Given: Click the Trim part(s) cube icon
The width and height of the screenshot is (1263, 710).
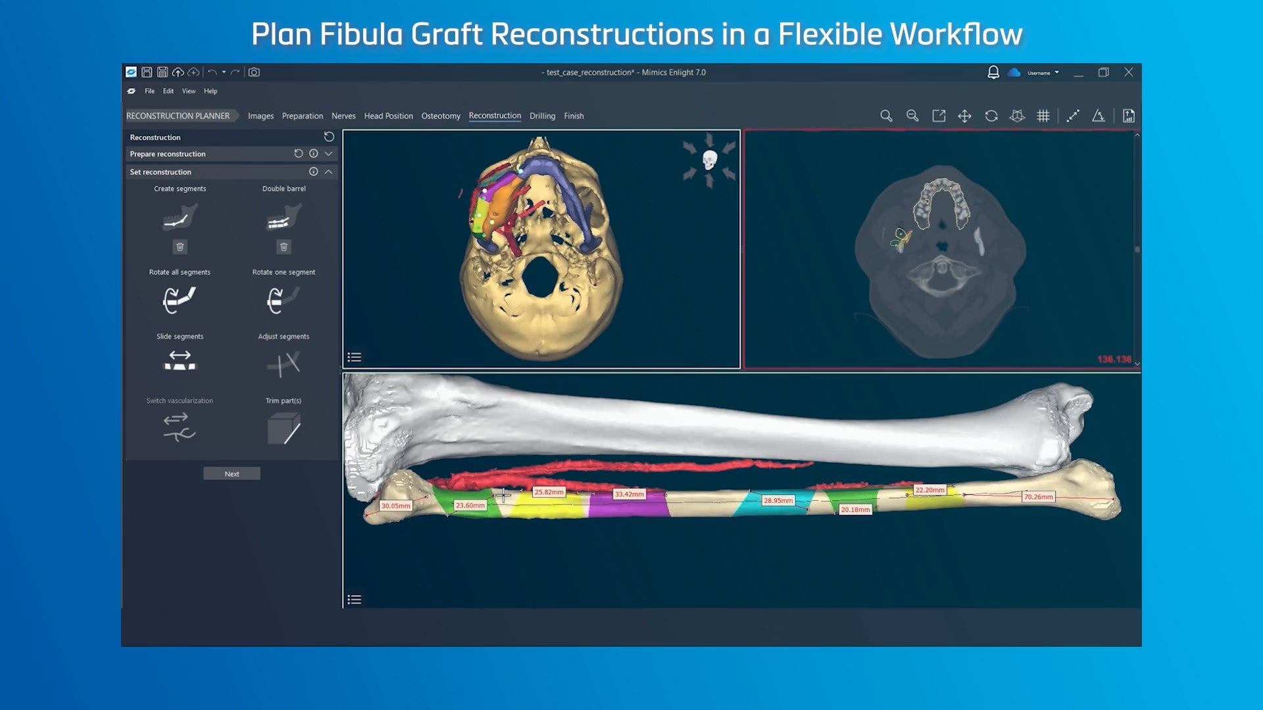Looking at the screenshot, I should click(284, 429).
